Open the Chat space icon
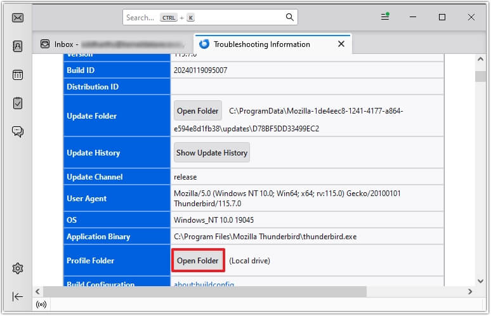Image resolution: width=491 pixels, height=316 pixels. point(18,132)
